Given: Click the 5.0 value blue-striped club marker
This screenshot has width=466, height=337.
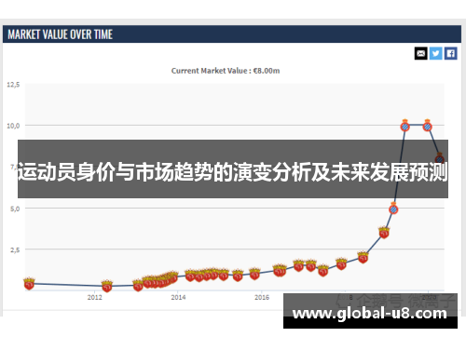Looking at the screenshot, I should click(x=393, y=209).
